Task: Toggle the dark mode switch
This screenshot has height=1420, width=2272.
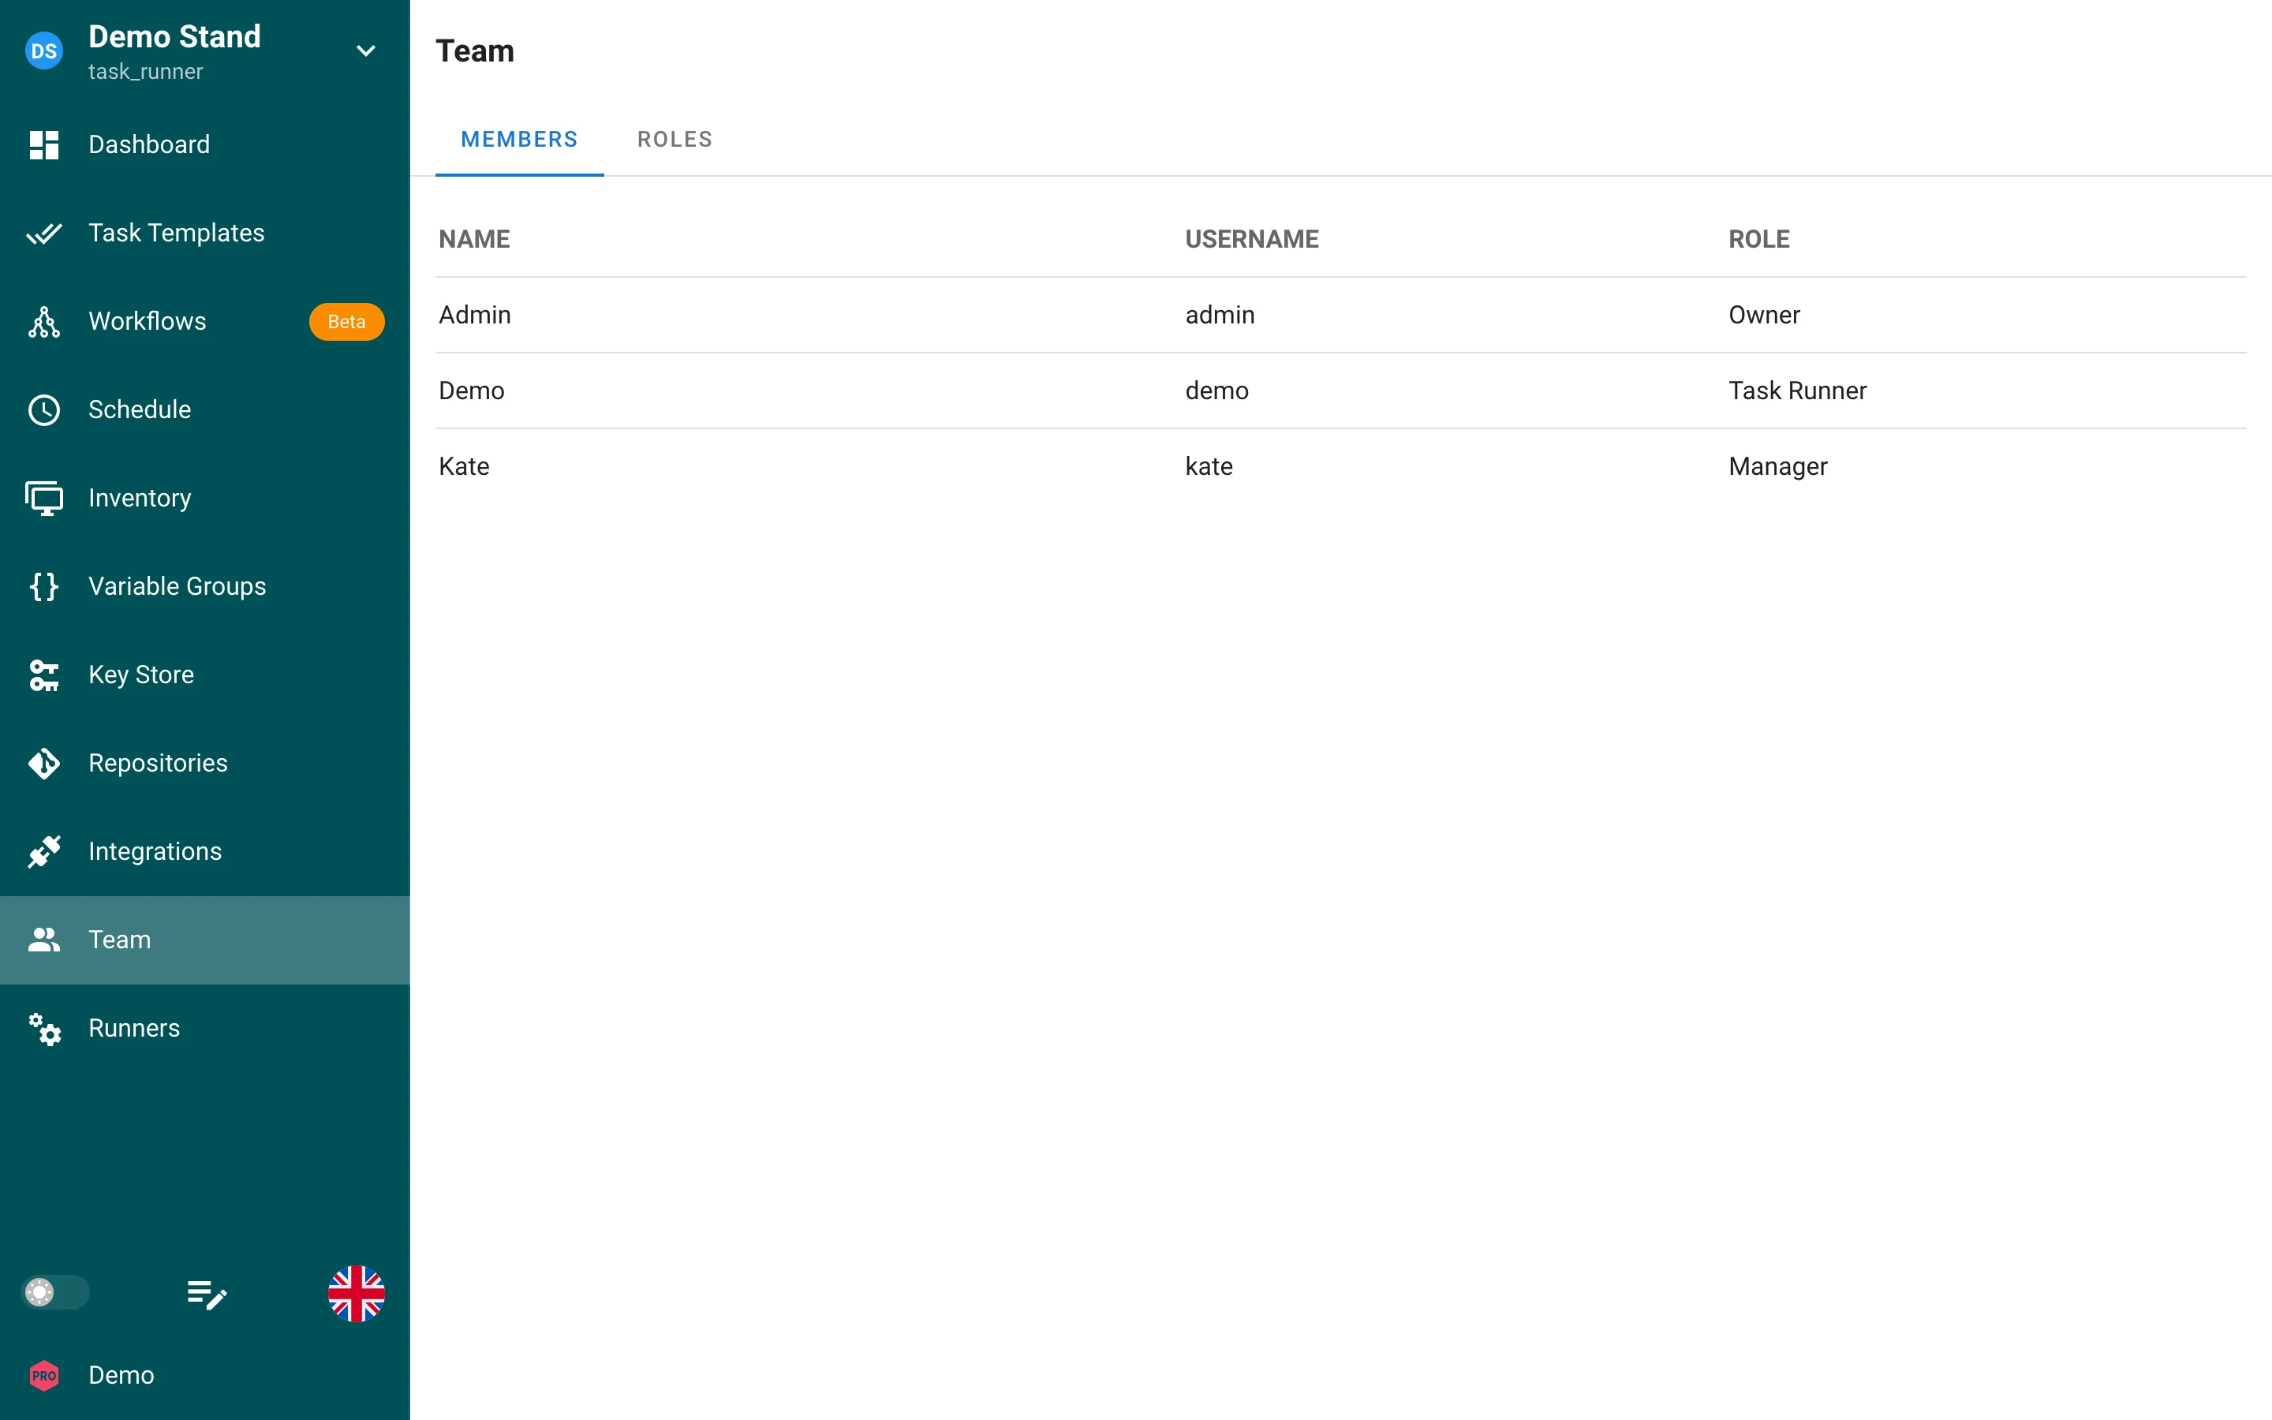Action: click(x=54, y=1292)
